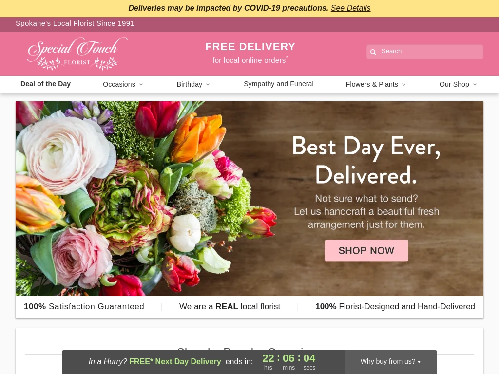The image size is (499, 374).
Task: Click Best Day Ever, Delivered headline
Action: coord(366,160)
